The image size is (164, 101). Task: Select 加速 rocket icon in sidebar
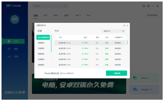[9, 41]
